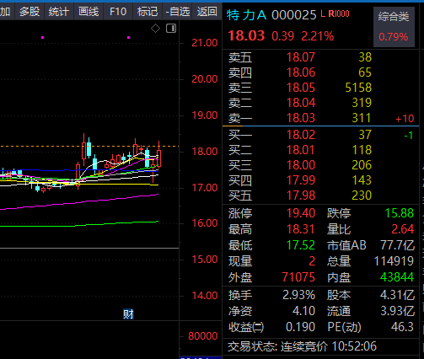Select 卖四 price 18.06
Image resolution: width=424 pixels, height=359 pixels.
(301, 72)
